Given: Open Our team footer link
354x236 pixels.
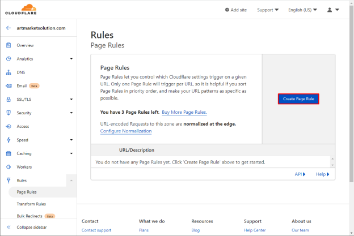Looking at the screenshot, I should [x=300, y=230].
